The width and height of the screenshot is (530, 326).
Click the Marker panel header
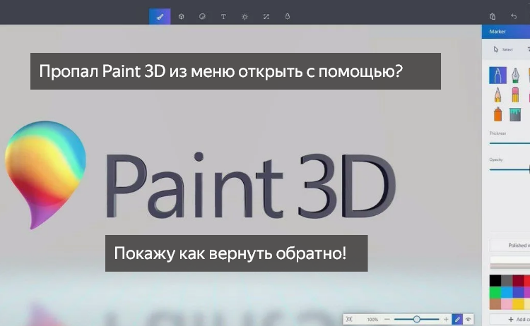[506, 31]
